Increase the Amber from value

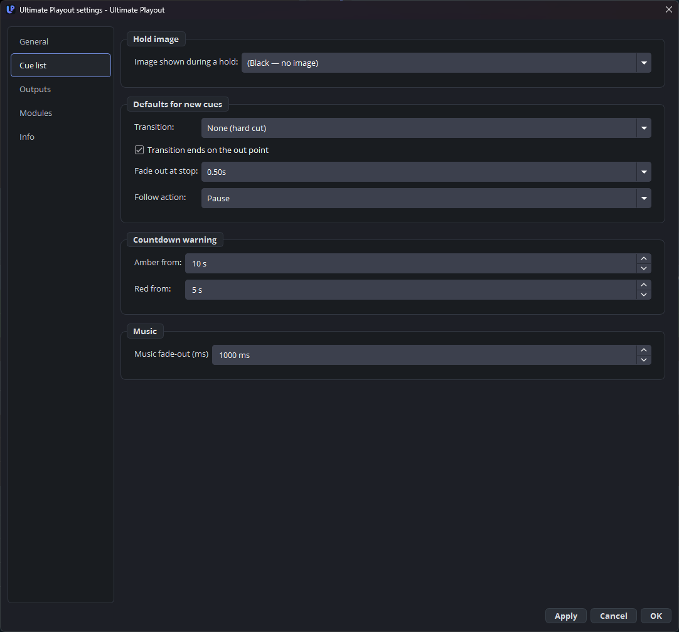pyautogui.click(x=644, y=258)
